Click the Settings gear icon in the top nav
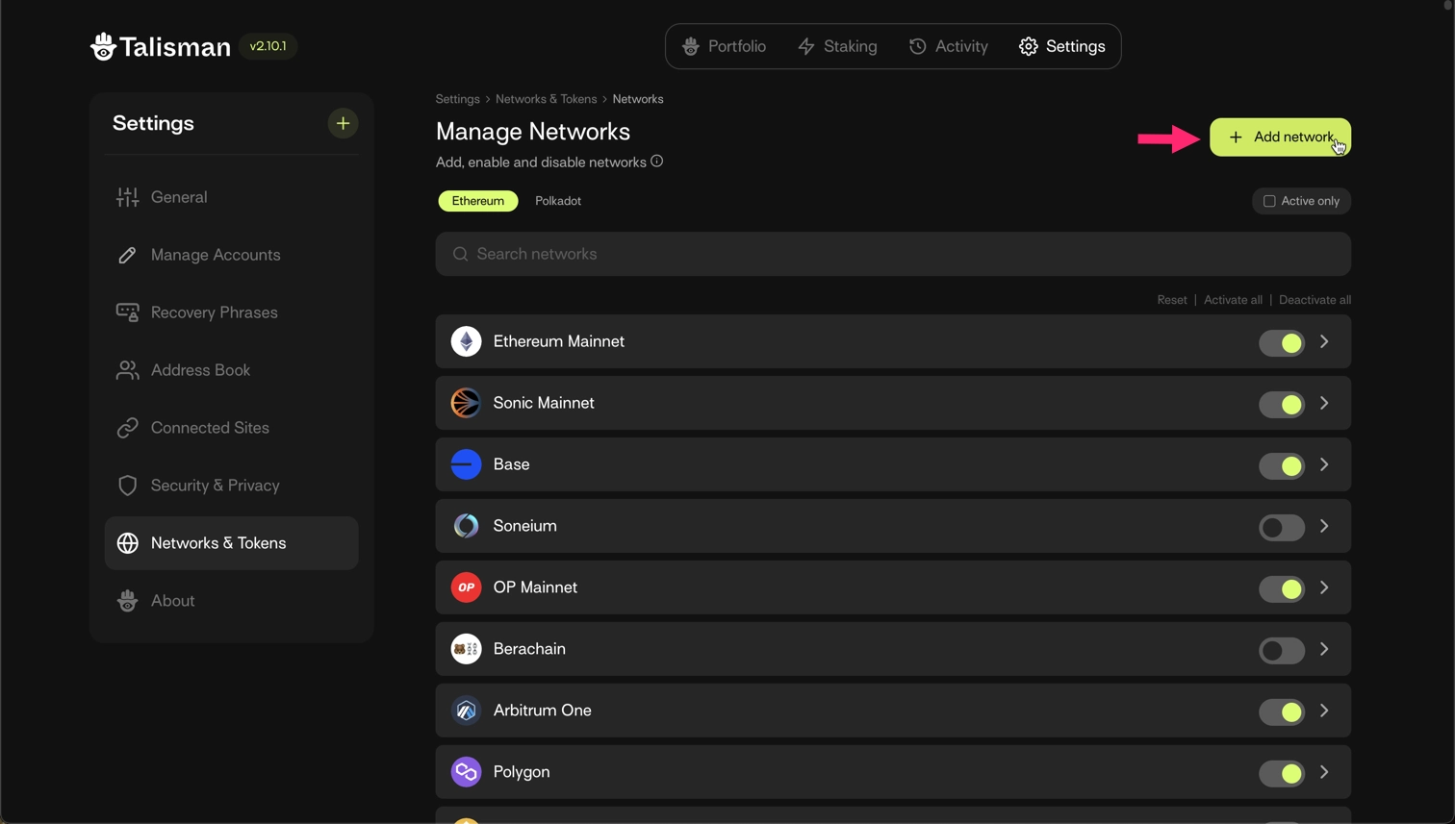Viewport: 1455px width, 824px height. click(x=1029, y=46)
